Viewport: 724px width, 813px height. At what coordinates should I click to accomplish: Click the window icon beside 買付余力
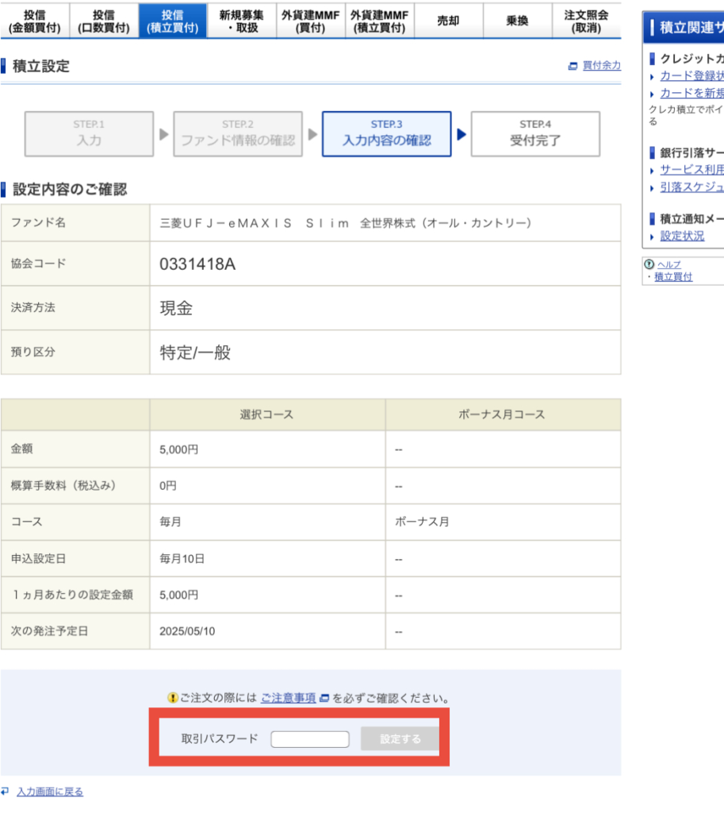[x=573, y=66]
